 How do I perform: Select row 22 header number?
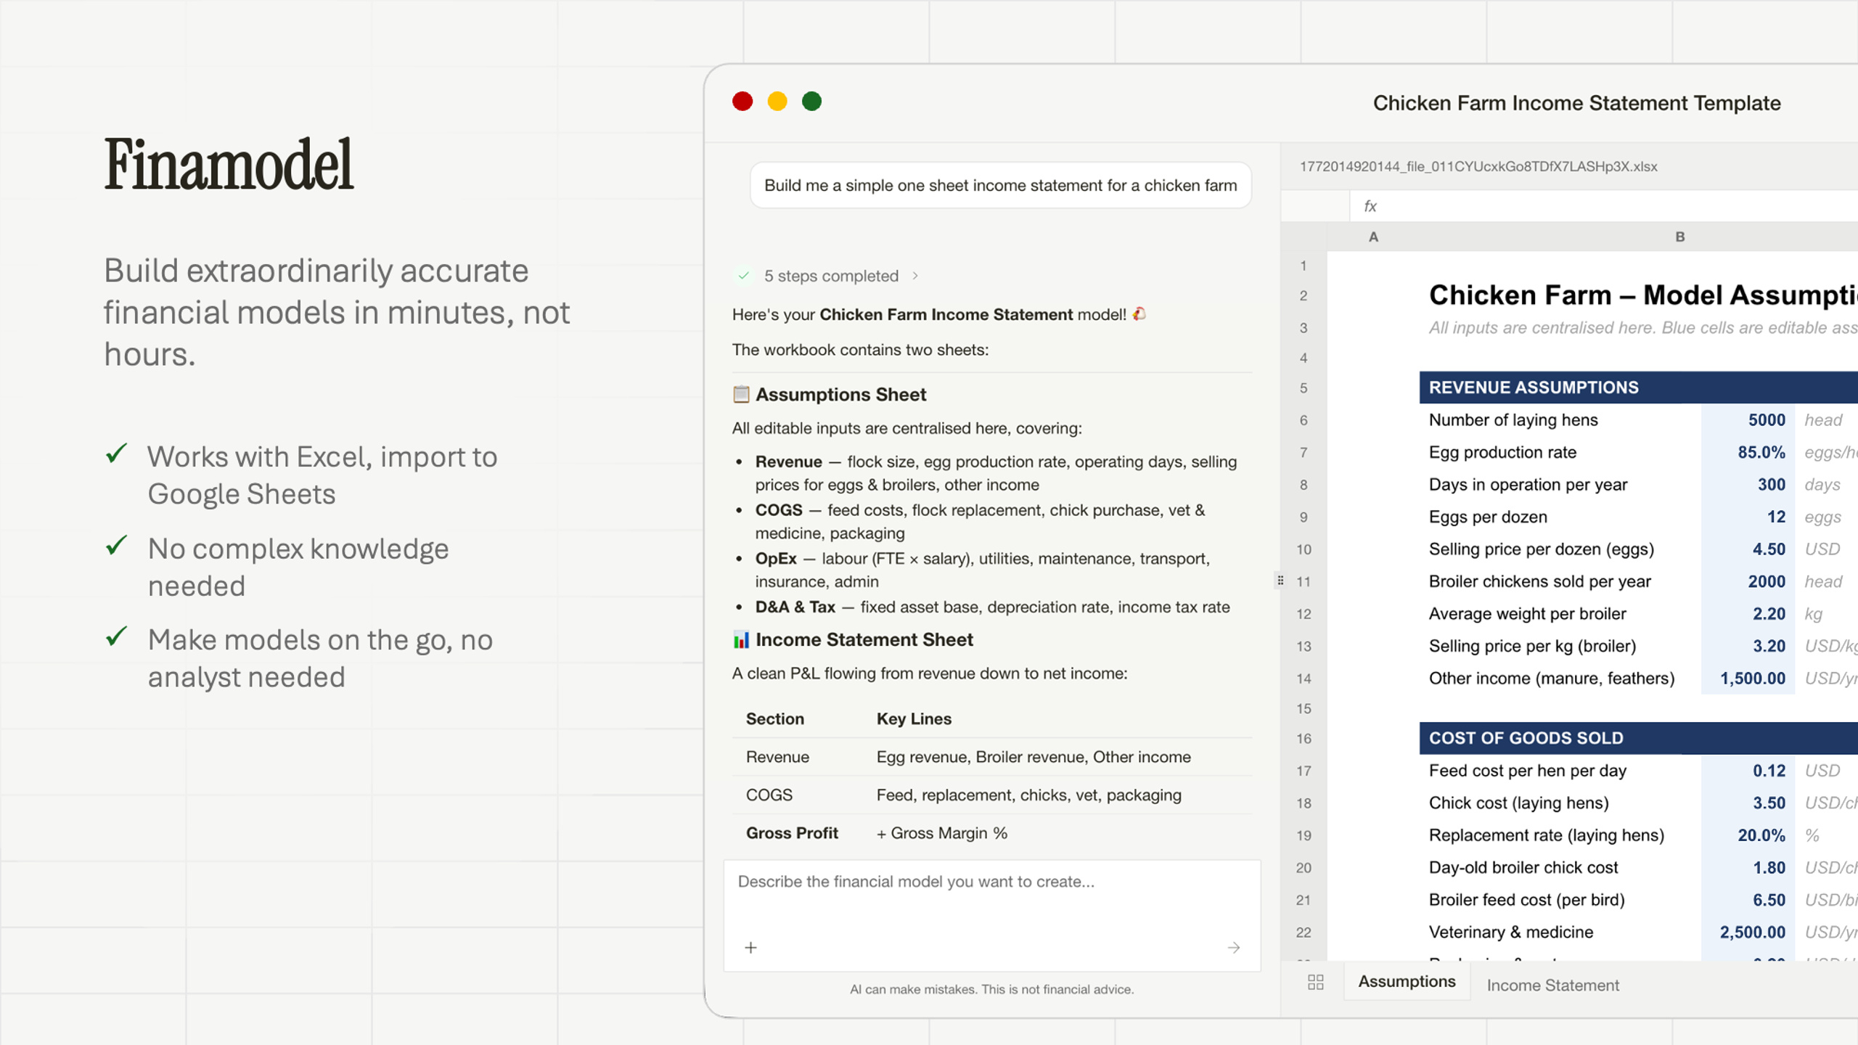[x=1304, y=933]
